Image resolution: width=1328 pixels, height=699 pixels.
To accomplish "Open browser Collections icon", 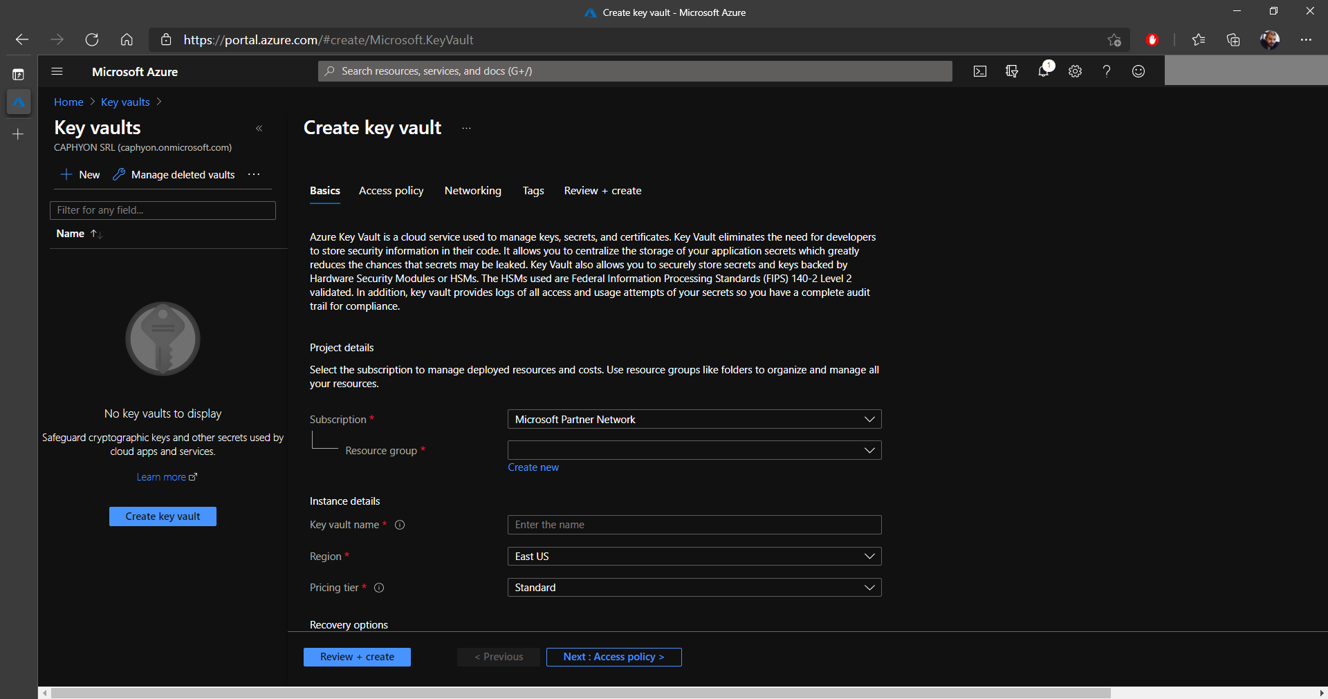I will tap(1233, 40).
